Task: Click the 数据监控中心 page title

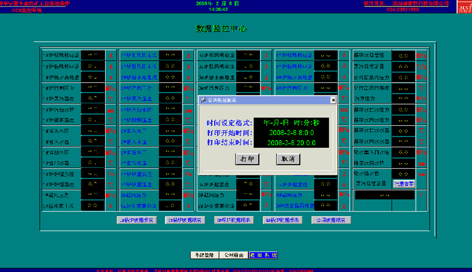Action: pyautogui.click(x=221, y=29)
